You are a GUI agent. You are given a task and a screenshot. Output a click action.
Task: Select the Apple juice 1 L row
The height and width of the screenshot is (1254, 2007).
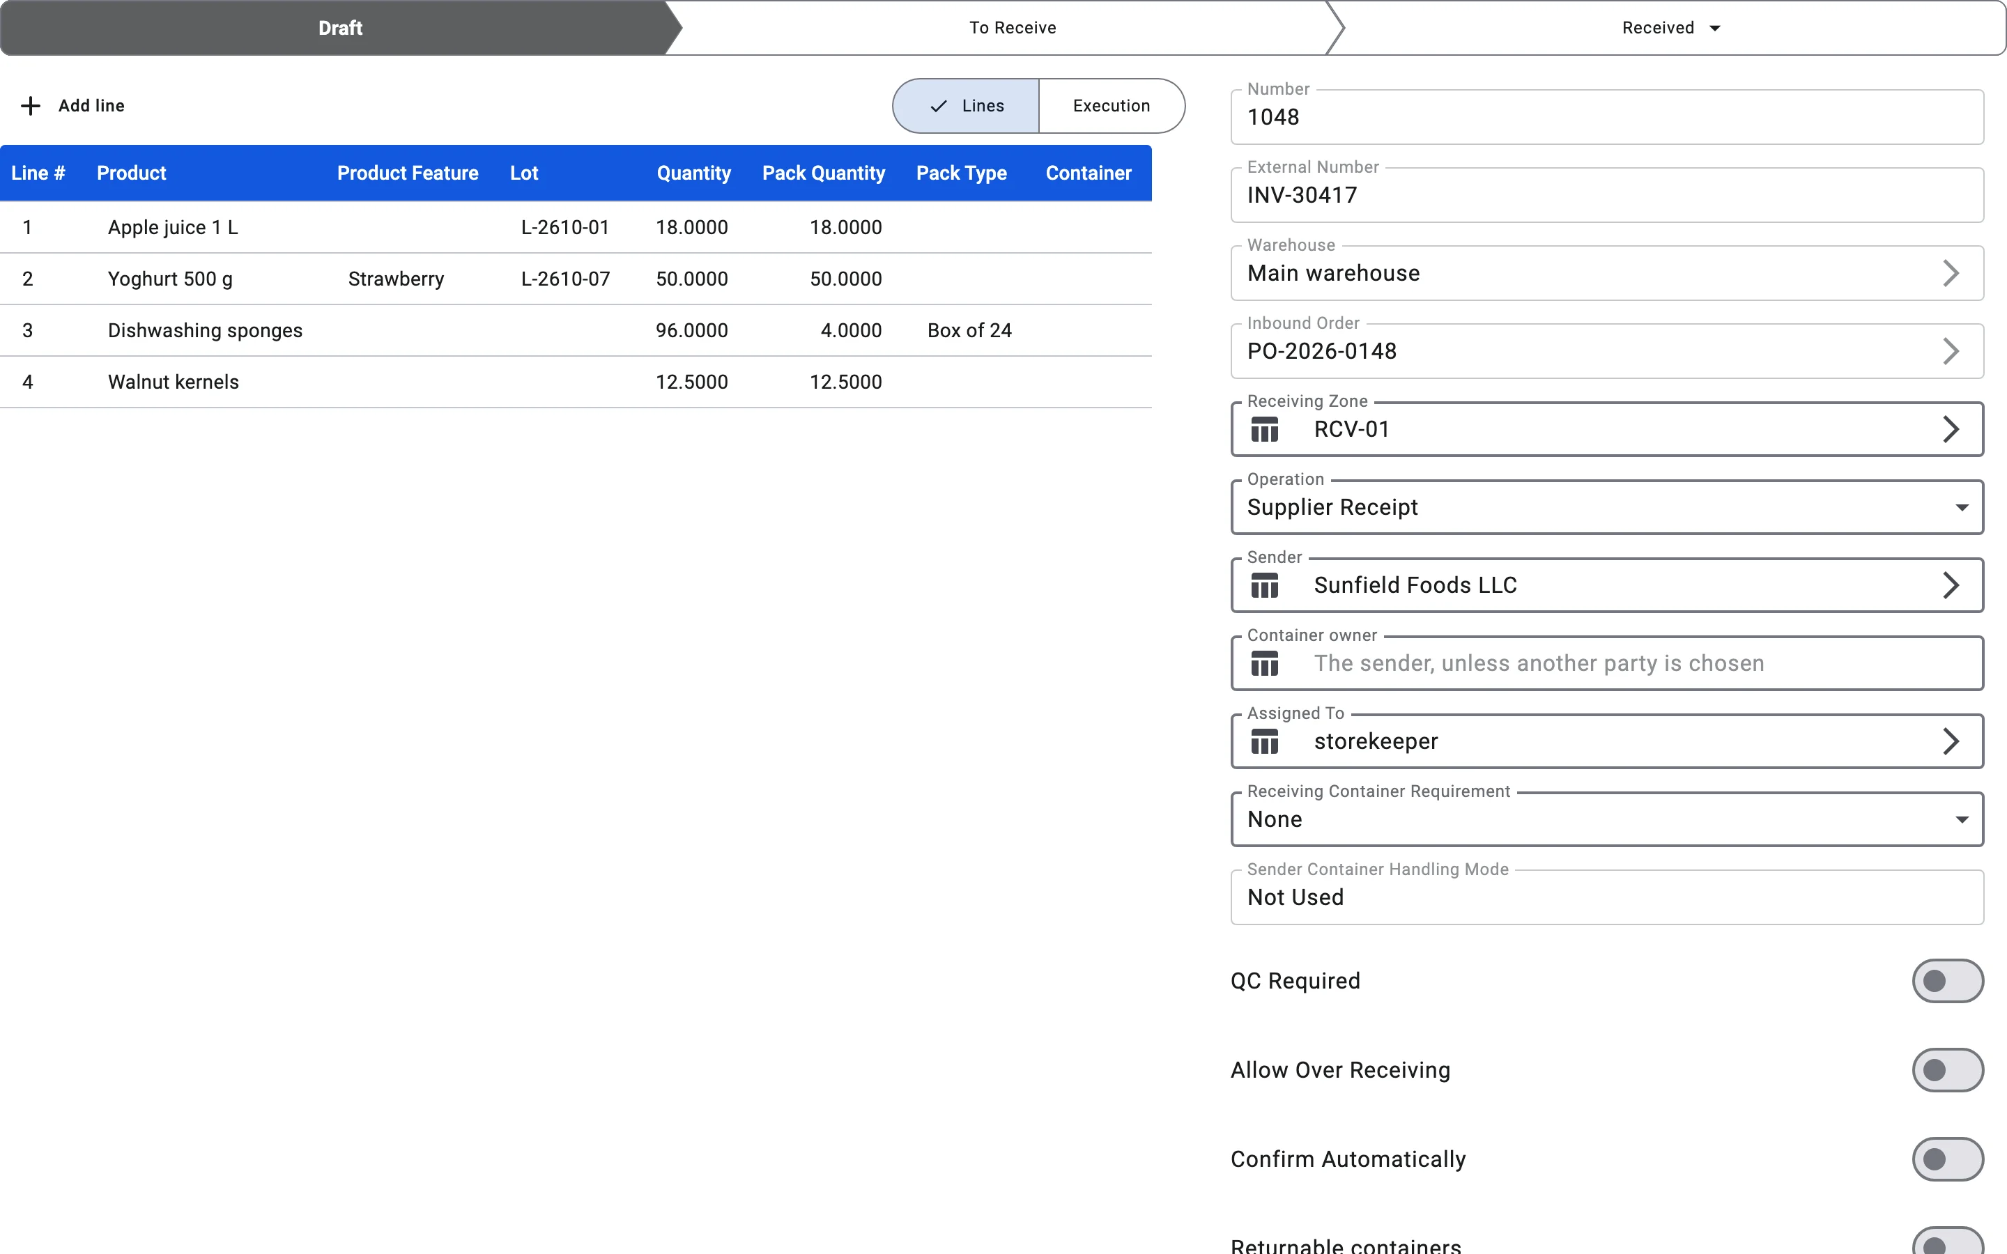[576, 227]
